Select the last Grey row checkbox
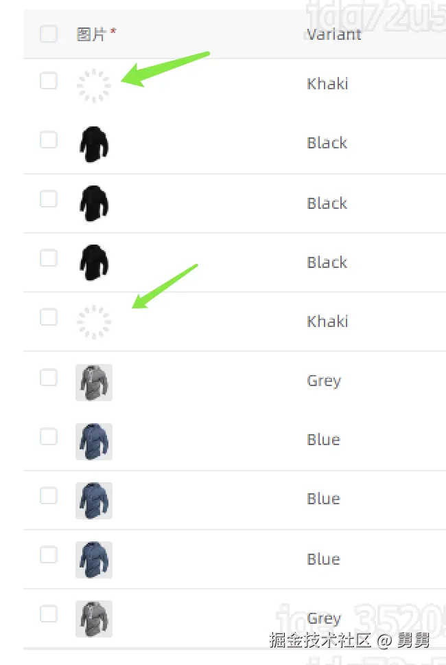Screen dimensions: 446x665 [x=49, y=613]
